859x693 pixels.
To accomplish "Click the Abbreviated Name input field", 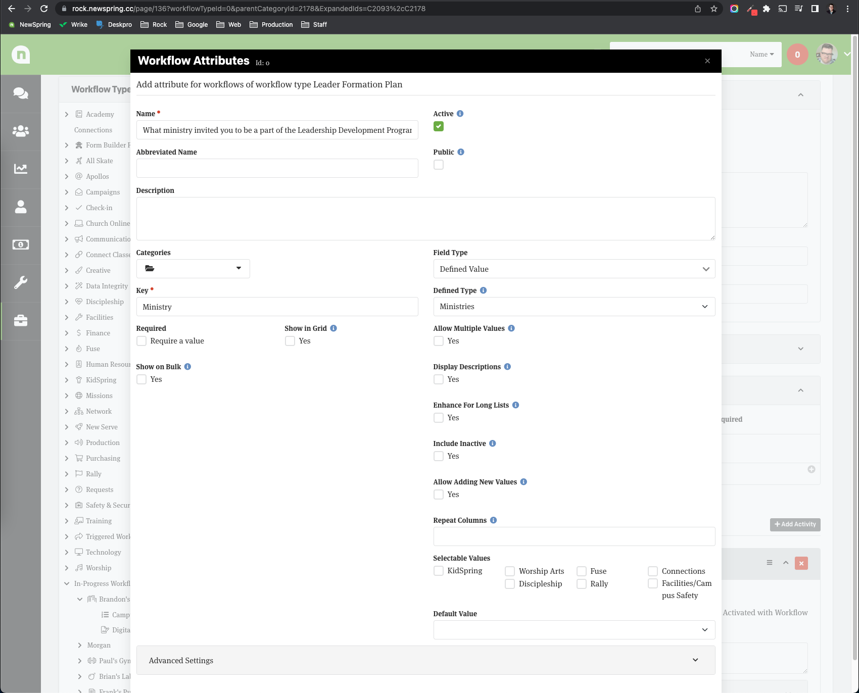I will 277,168.
